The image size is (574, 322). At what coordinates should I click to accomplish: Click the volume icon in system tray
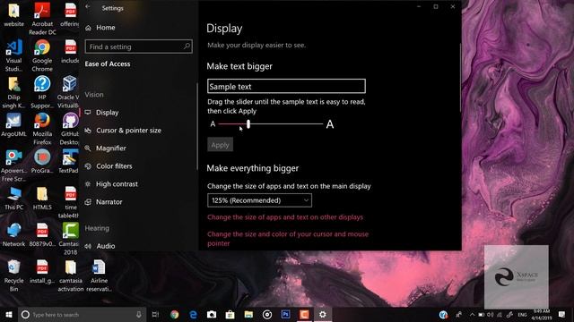(491, 315)
